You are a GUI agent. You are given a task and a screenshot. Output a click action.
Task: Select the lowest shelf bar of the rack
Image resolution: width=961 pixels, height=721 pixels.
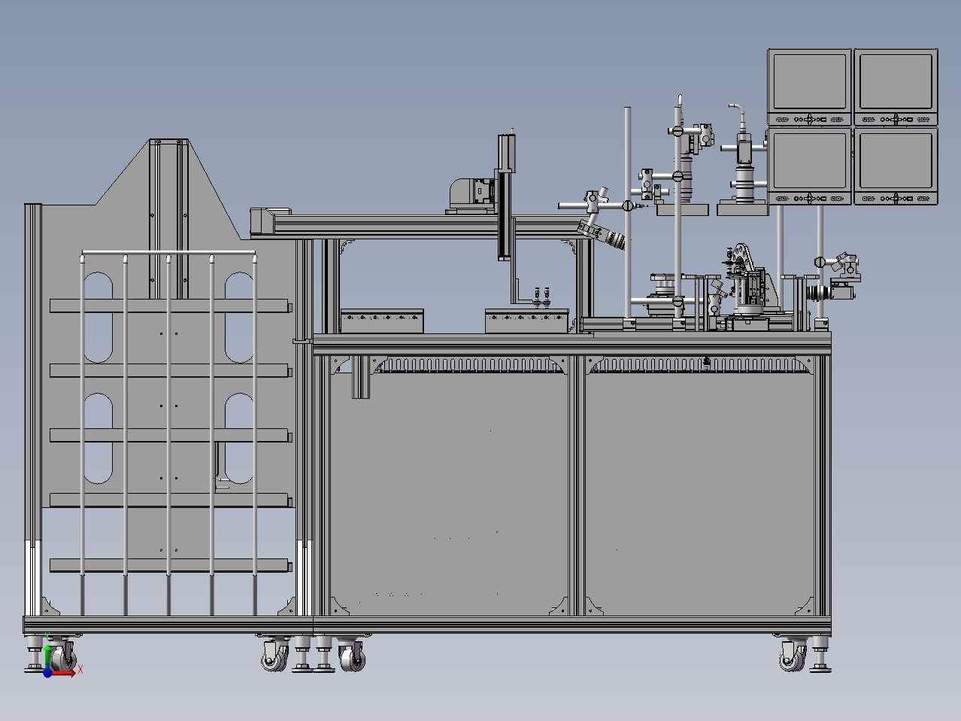pyautogui.click(x=171, y=564)
